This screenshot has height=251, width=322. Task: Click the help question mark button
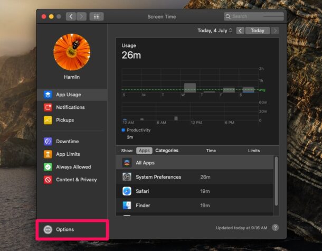point(276,228)
